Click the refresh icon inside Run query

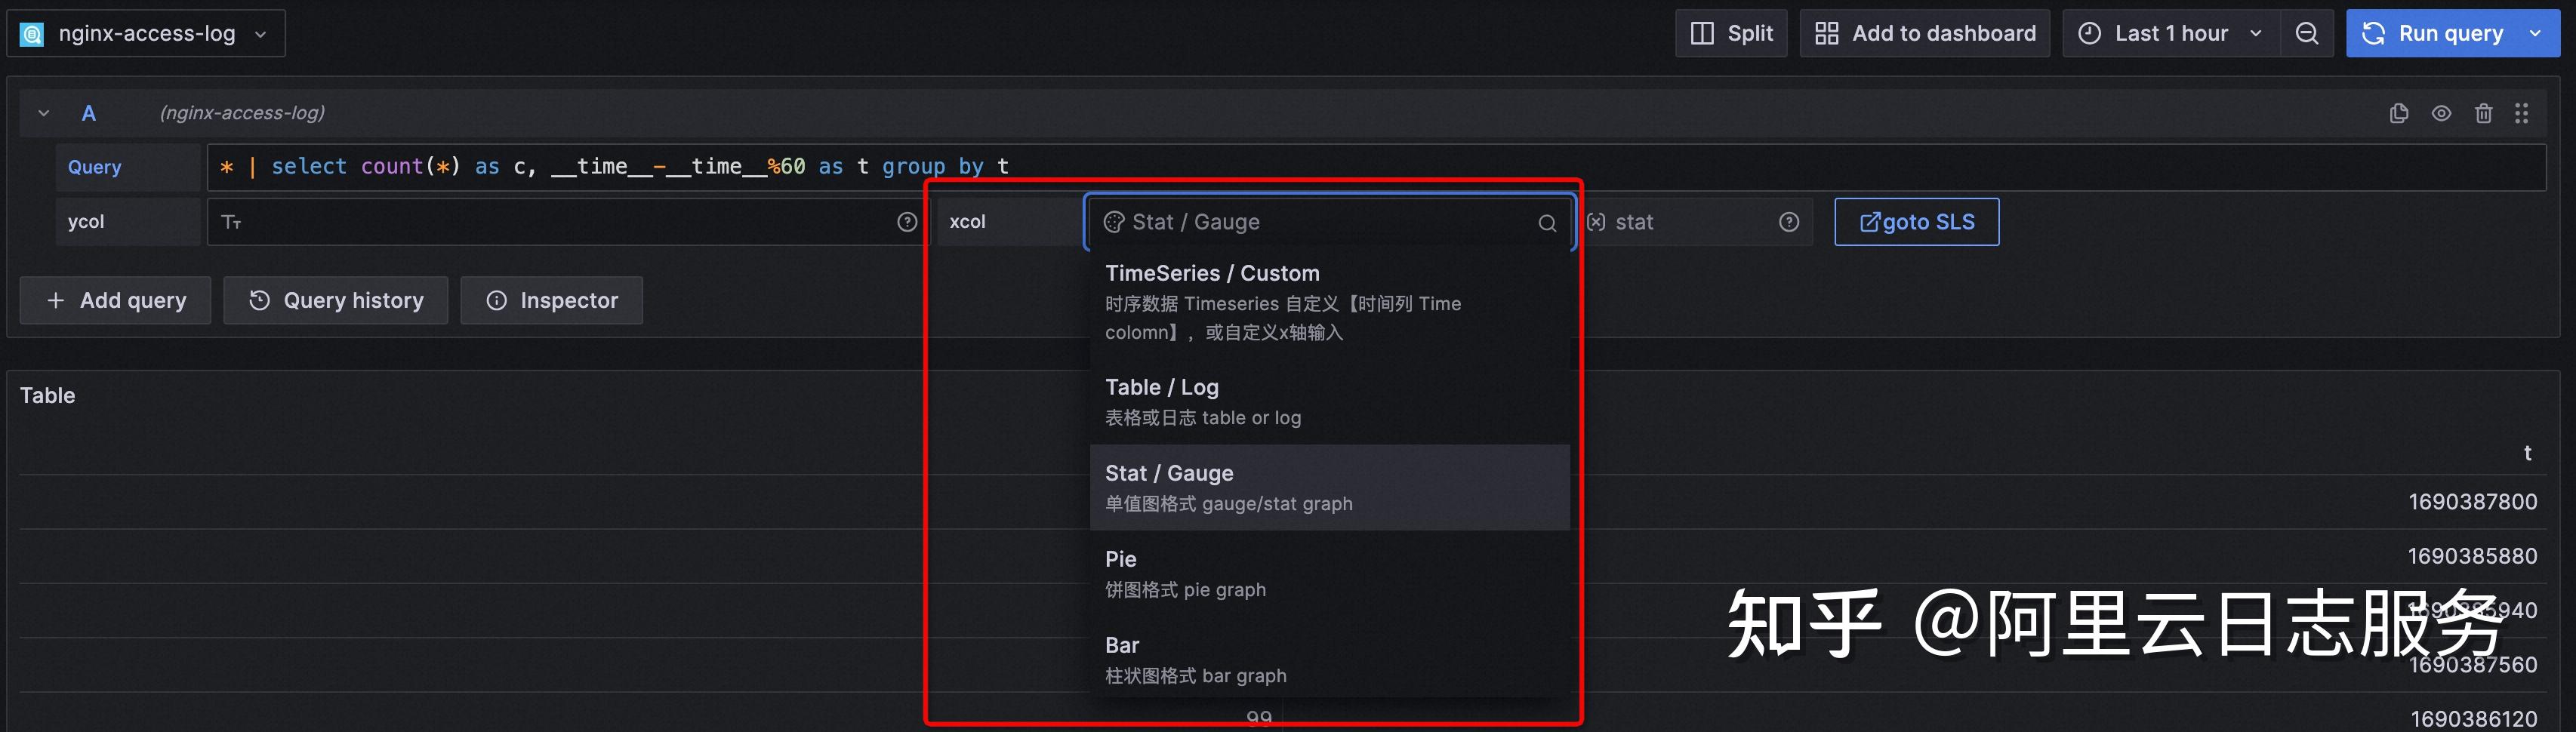[2372, 32]
